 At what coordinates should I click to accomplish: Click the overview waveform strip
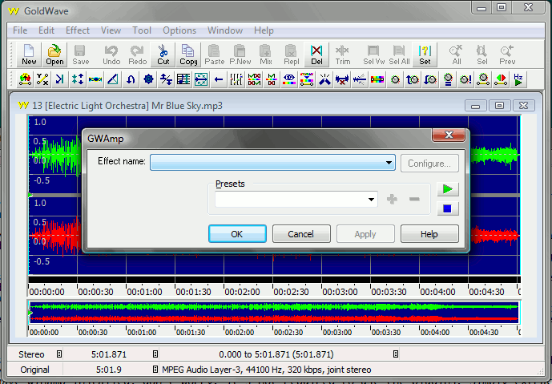point(274,313)
